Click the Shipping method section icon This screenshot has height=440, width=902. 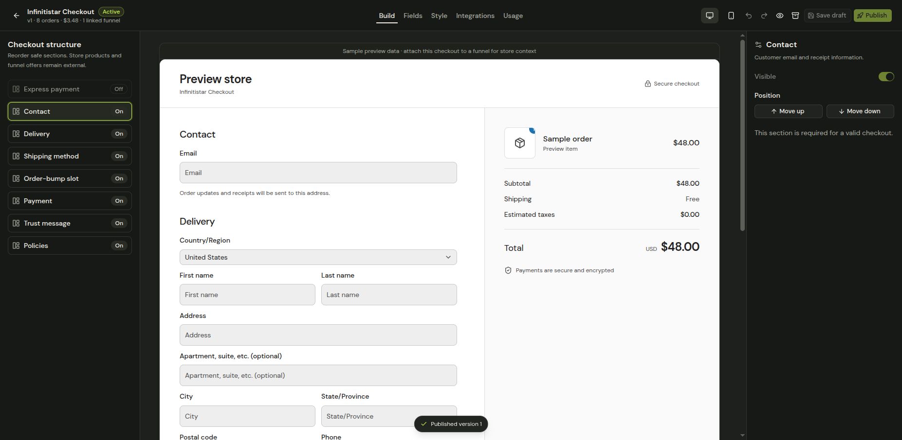click(x=16, y=156)
